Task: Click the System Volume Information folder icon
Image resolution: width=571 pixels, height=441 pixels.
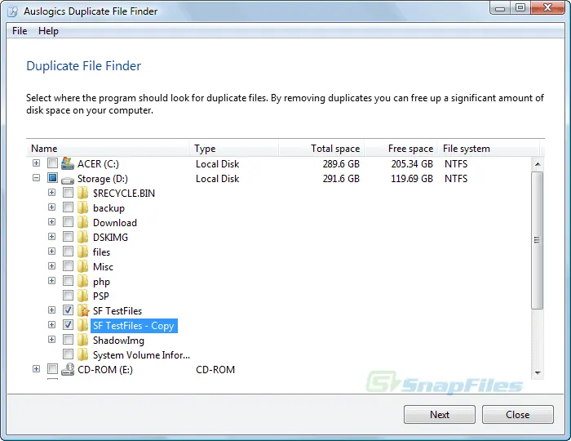Action: pyautogui.click(x=83, y=354)
